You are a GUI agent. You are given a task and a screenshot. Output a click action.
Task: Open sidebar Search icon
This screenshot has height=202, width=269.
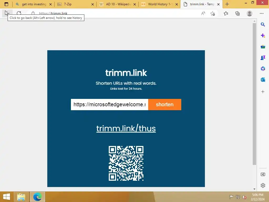pos(263,24)
